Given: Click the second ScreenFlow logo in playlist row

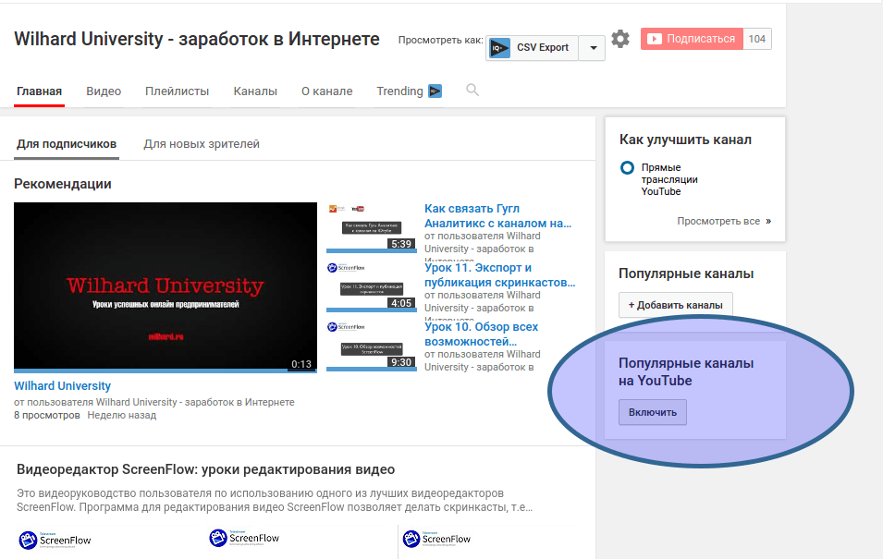Looking at the screenshot, I should 244,538.
